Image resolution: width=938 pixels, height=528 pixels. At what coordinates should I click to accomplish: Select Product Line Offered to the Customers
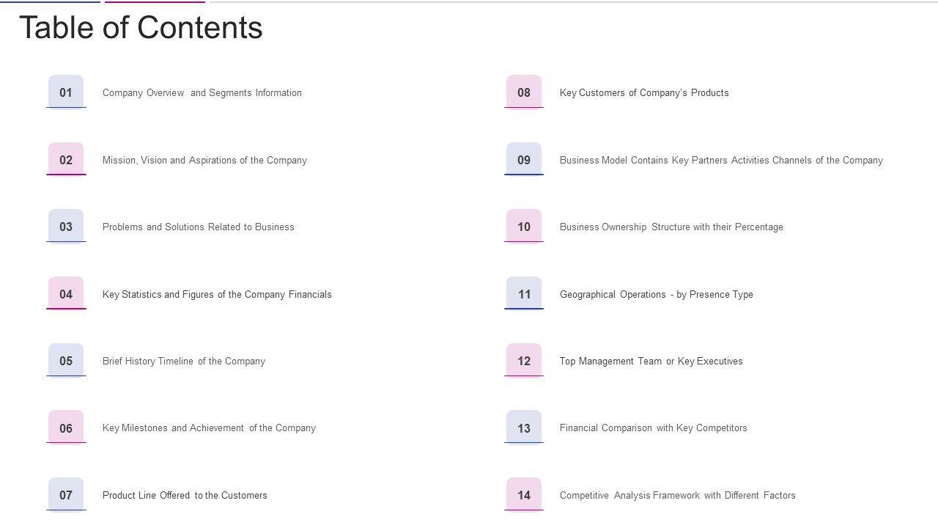pos(185,496)
